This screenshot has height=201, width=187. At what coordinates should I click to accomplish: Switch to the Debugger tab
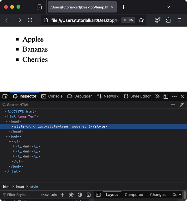80,96
